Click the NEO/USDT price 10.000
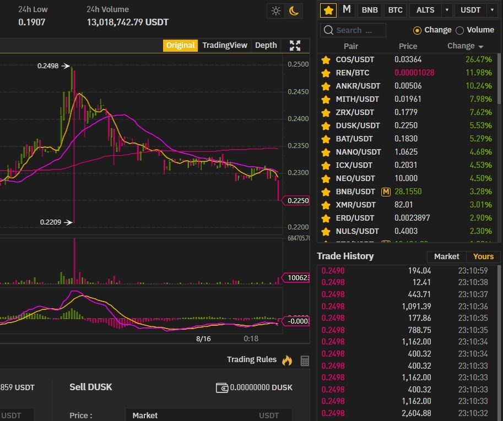 click(x=406, y=178)
